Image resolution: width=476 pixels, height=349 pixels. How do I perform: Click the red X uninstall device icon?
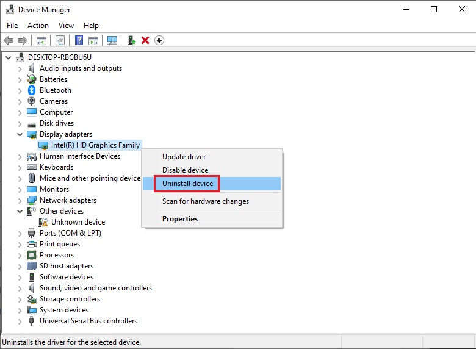(145, 40)
